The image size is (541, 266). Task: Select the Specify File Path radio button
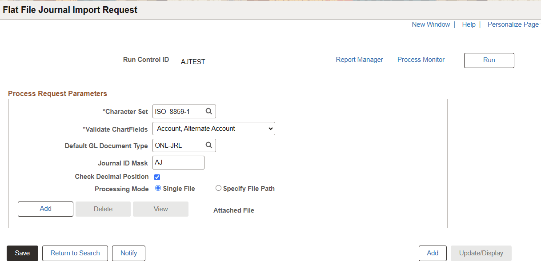(218, 188)
